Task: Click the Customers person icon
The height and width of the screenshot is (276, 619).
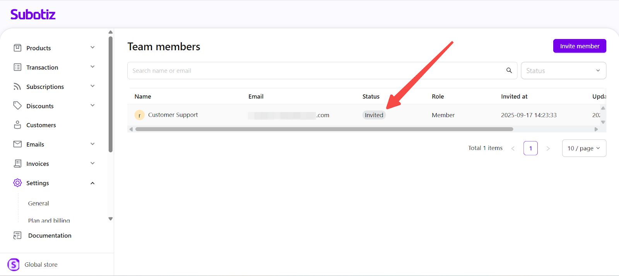Action: tap(17, 125)
